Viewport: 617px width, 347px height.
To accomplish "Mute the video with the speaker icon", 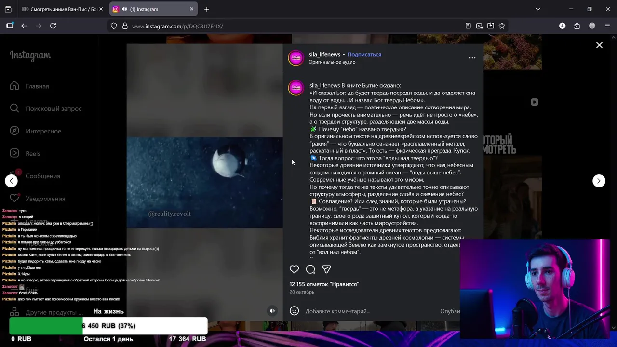I will coord(272,311).
